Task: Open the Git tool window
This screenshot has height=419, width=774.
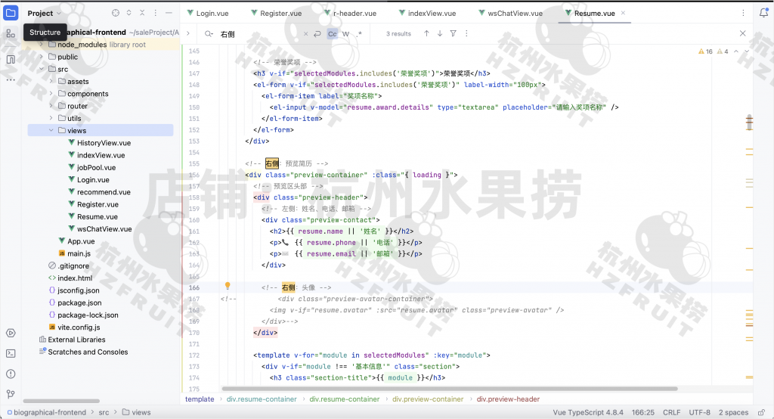Action: click(x=11, y=394)
